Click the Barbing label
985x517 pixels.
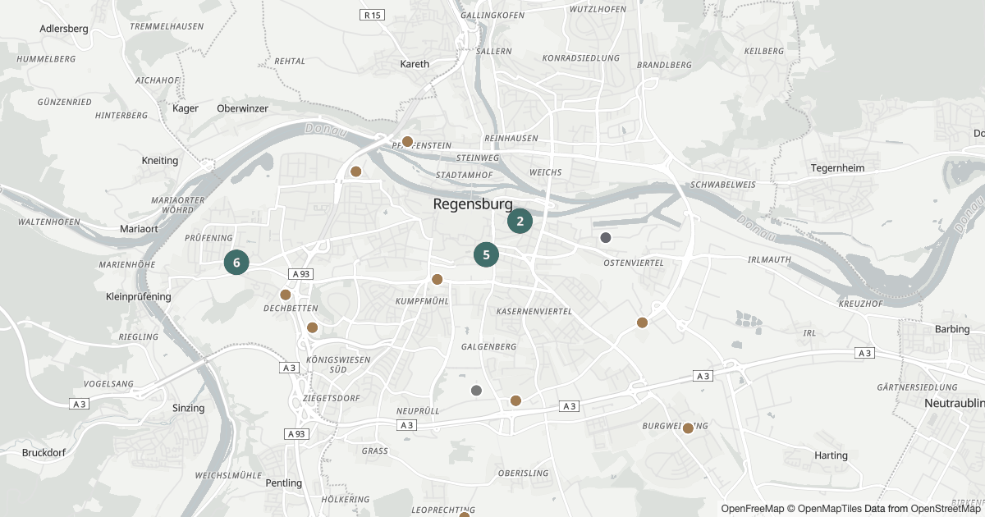(x=952, y=329)
